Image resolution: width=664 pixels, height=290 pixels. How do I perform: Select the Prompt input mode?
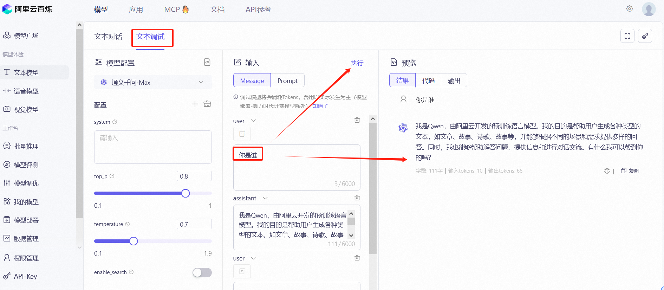coord(287,80)
